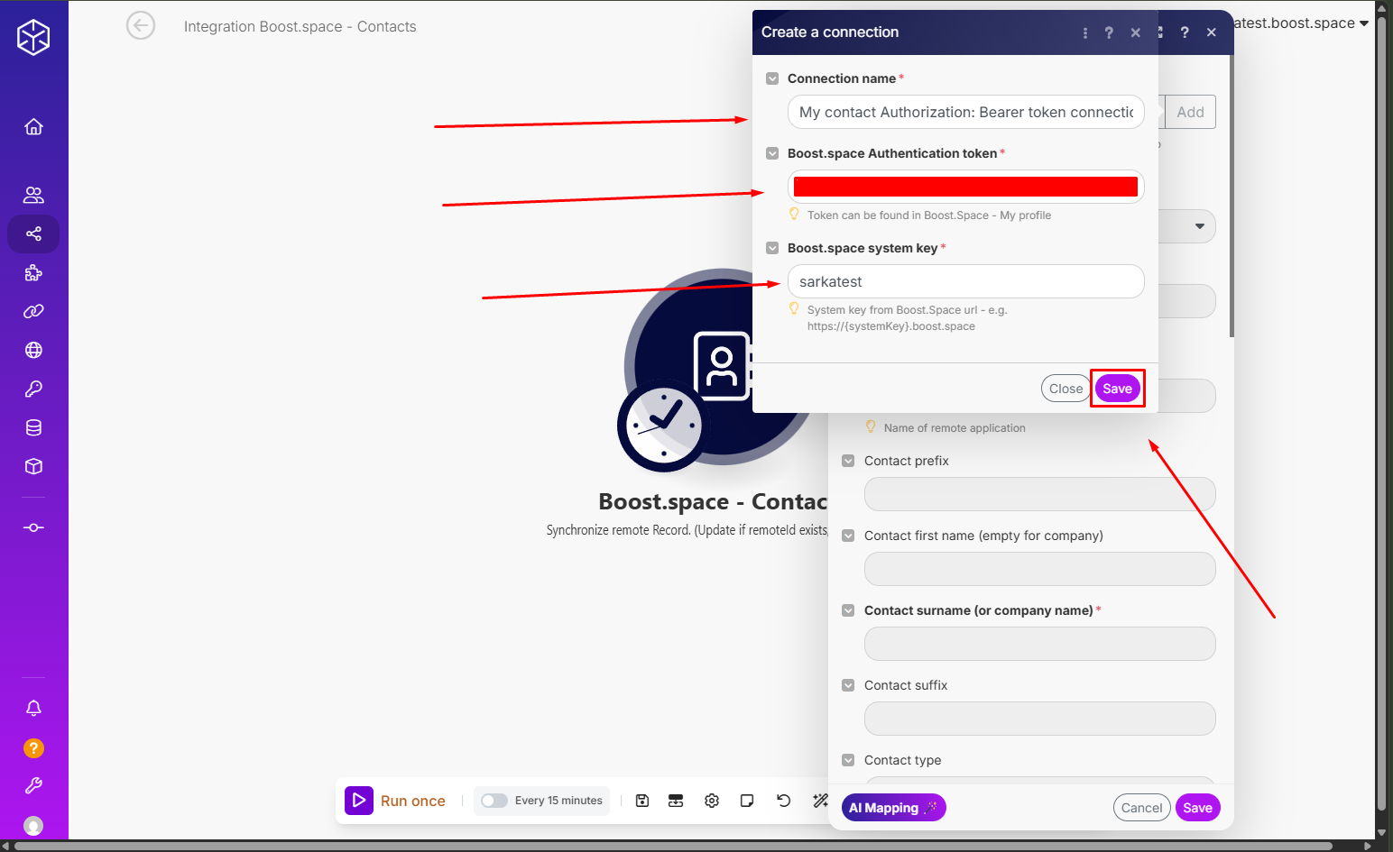Image resolution: width=1393 pixels, height=852 pixels.
Task: Open the chain-link connections icon
Action: coord(33,312)
